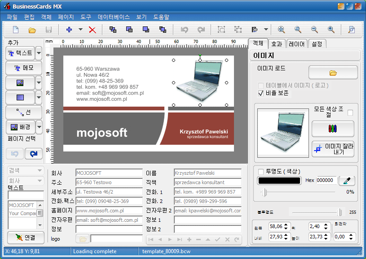Open a file with the toolbar folder icon

(32, 30)
